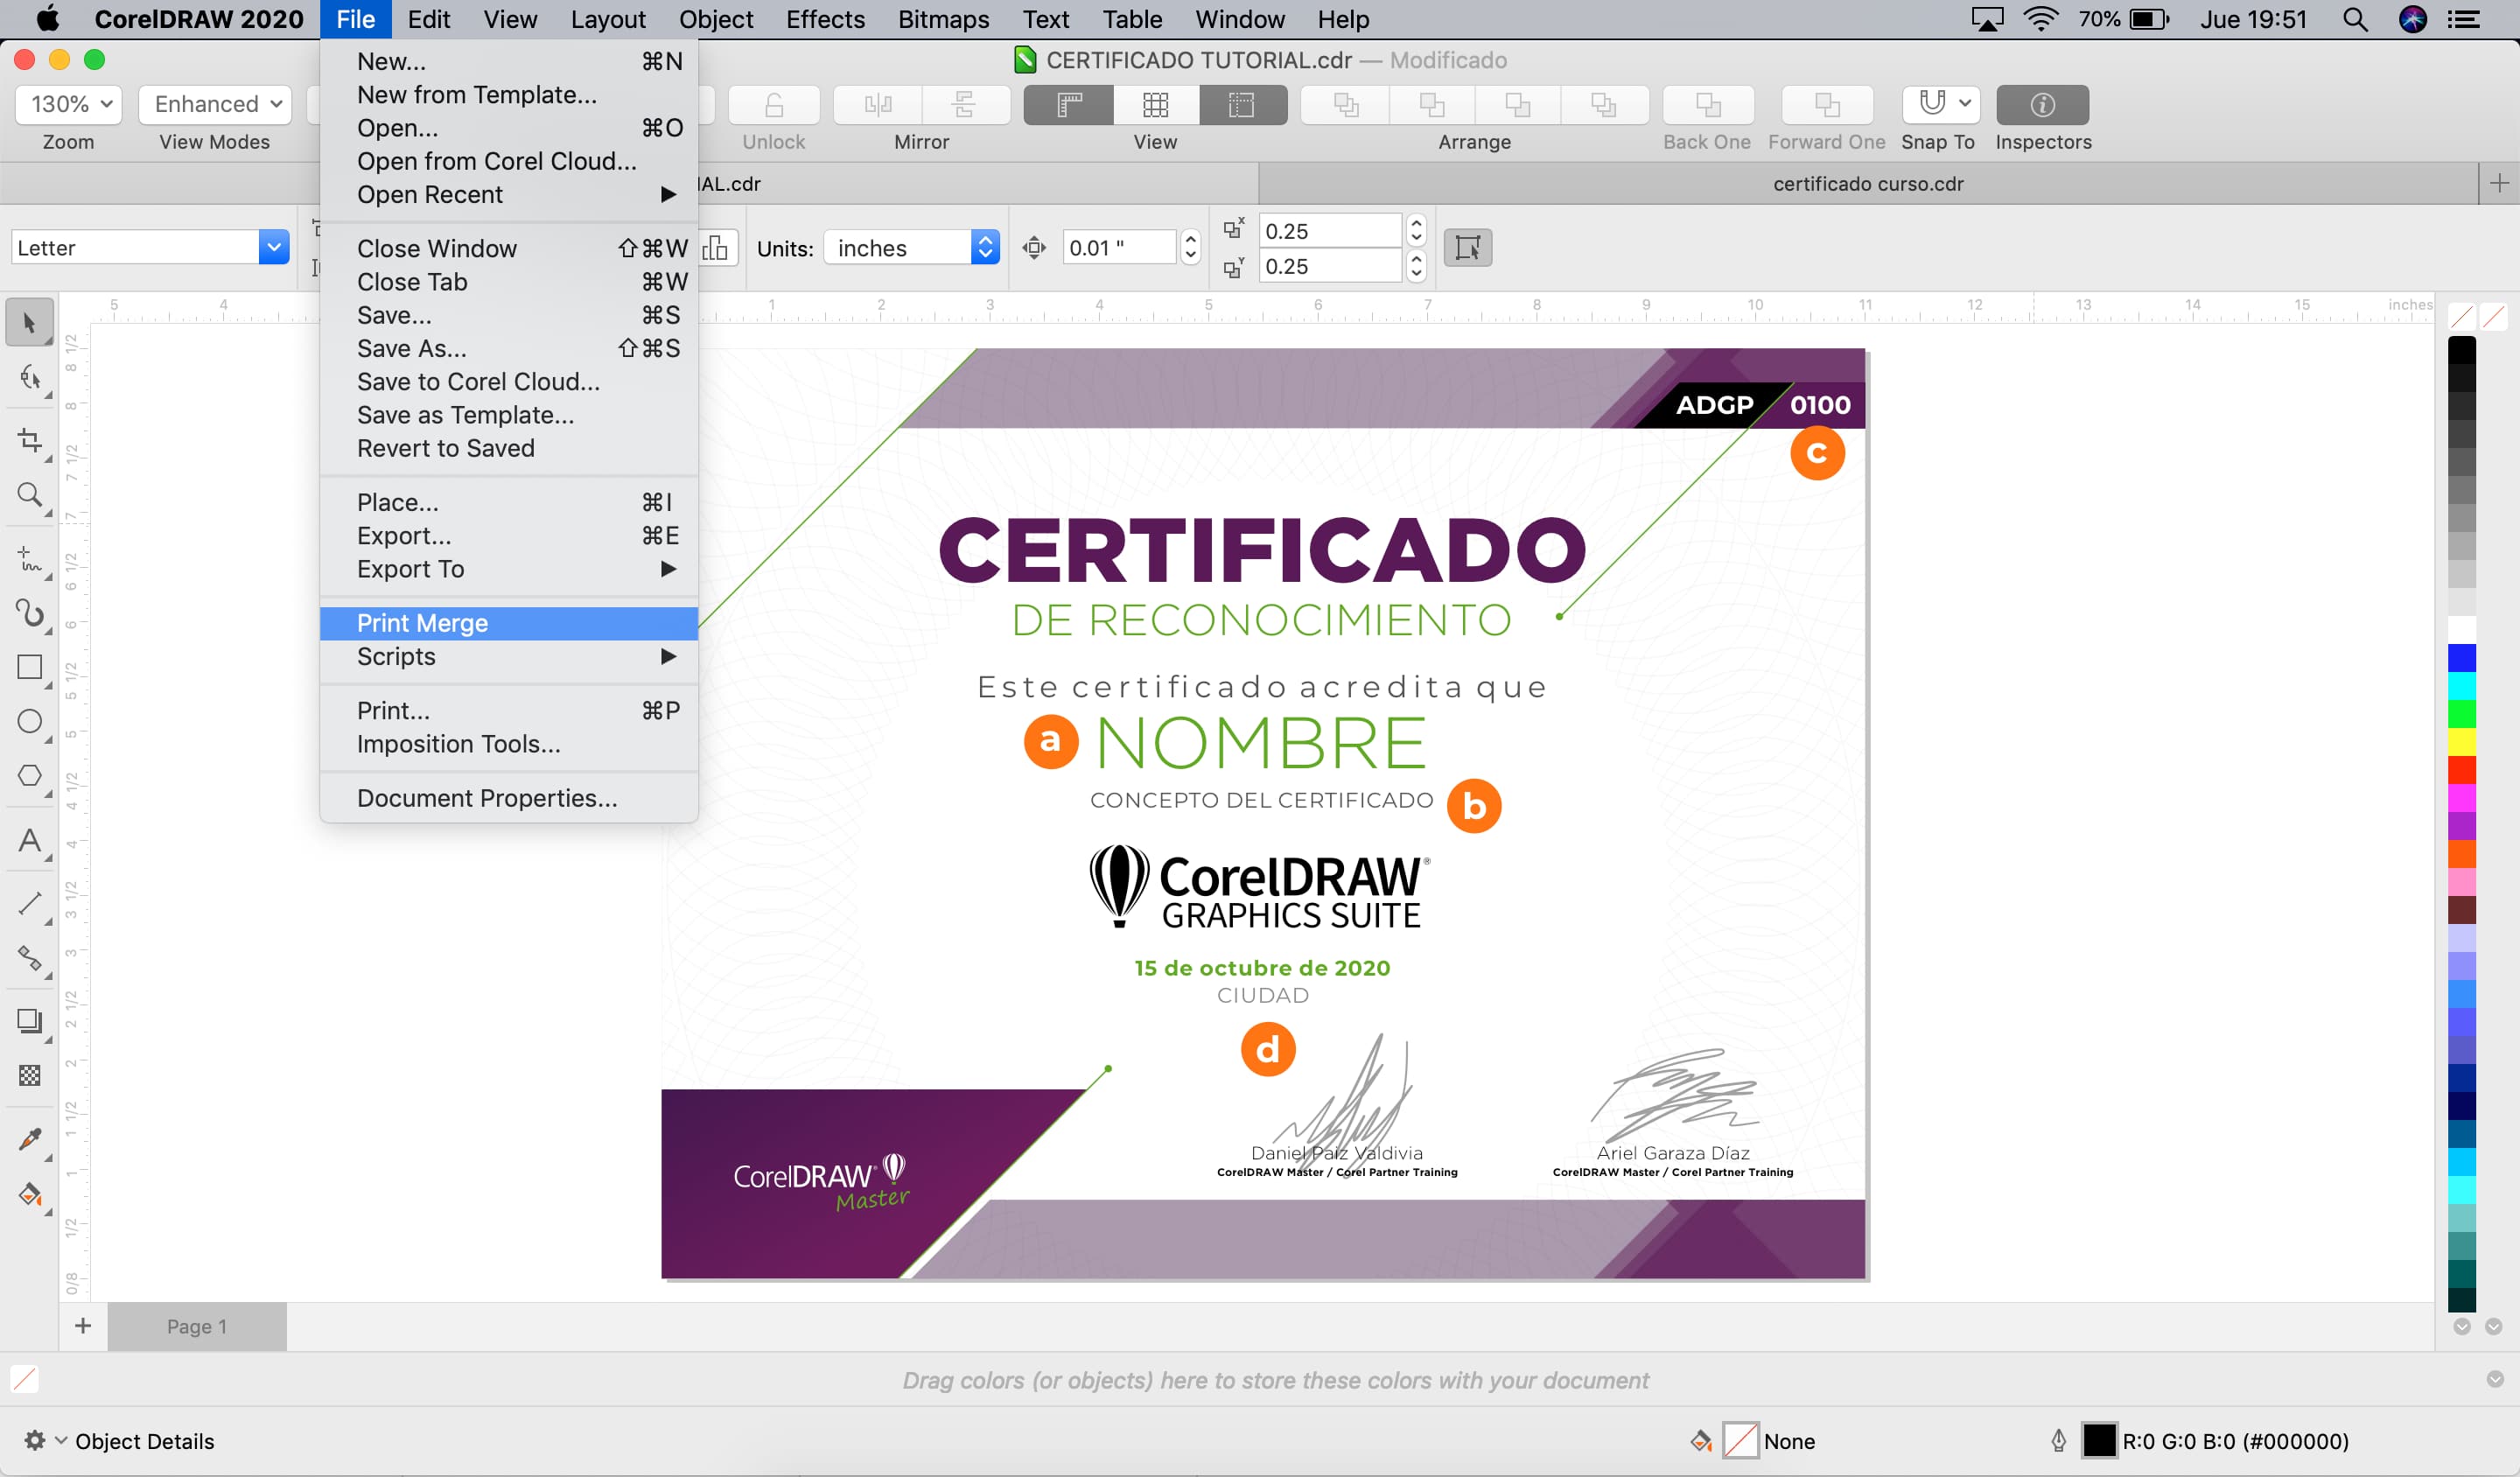The height and width of the screenshot is (1477, 2520).
Task: Open the Effects menu
Action: coord(825,19)
